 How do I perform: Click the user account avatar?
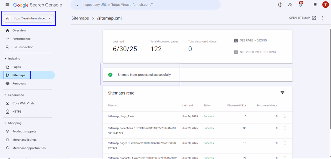(x=325, y=5)
